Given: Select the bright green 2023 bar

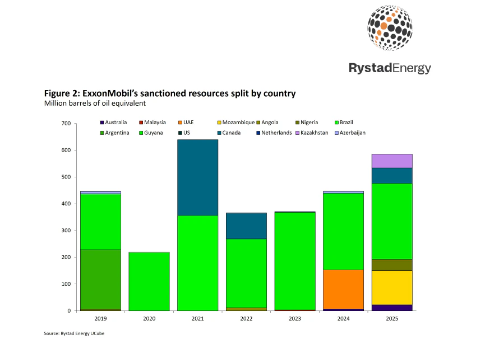Looking at the screenshot, I should coord(295,261).
